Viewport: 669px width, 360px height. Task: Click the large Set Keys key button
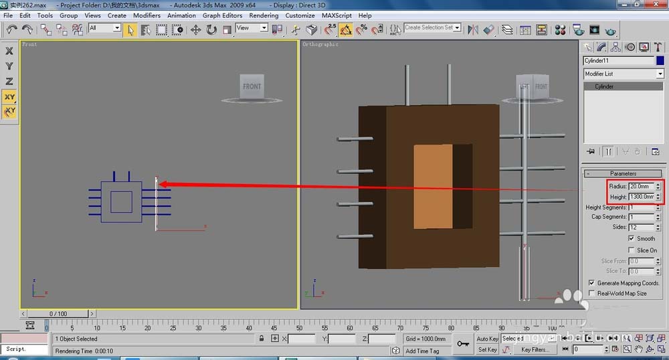click(x=463, y=343)
